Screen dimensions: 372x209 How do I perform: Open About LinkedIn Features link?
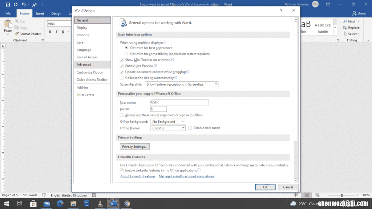(x=138, y=176)
